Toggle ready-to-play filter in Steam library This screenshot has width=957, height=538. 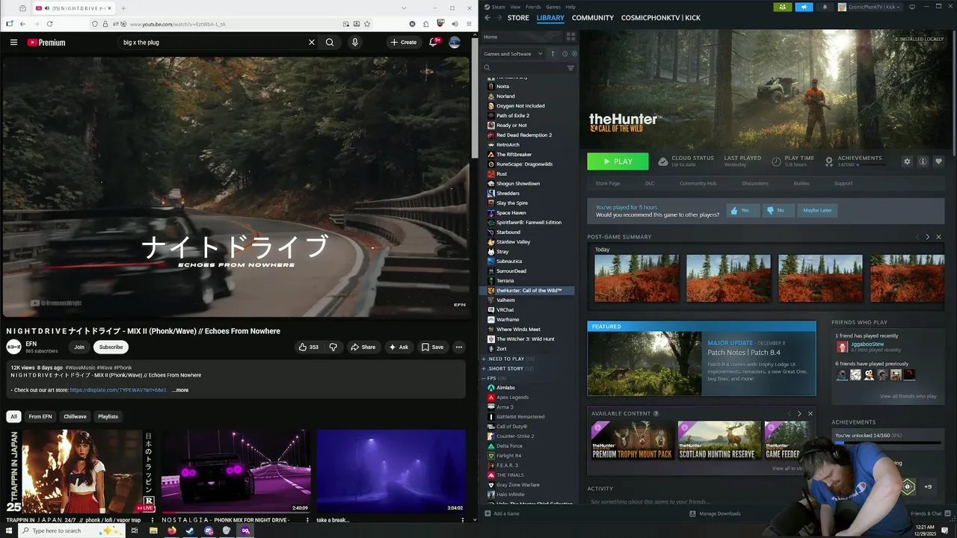[574, 54]
